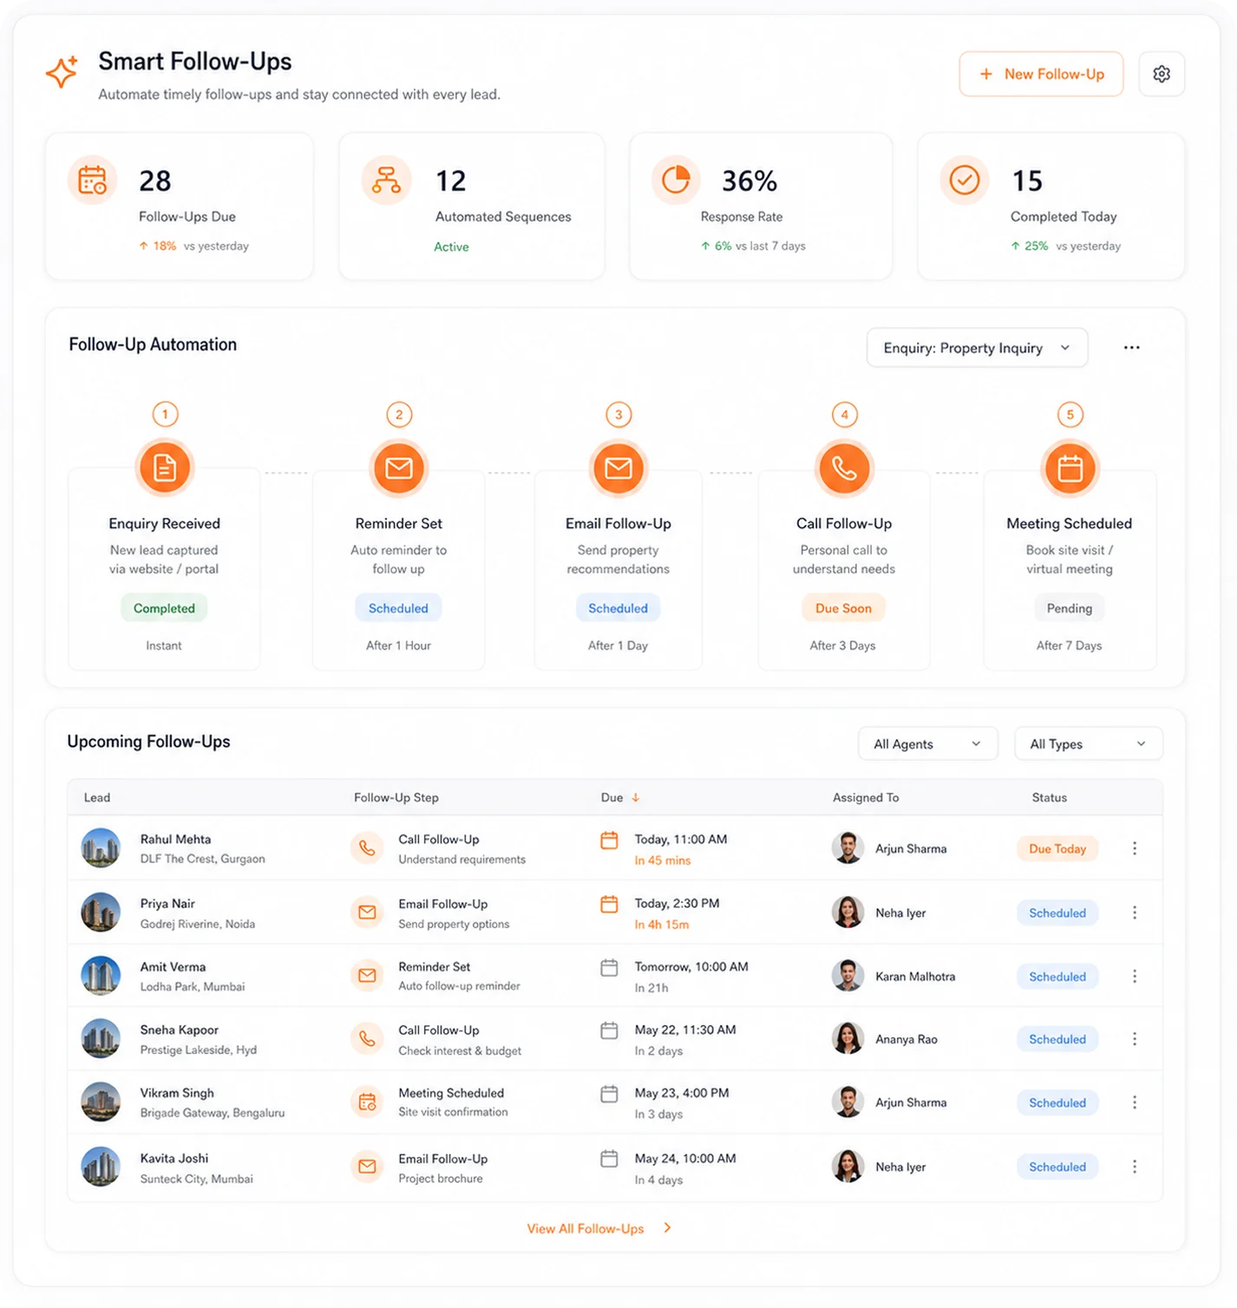Click the Smart Follow-Ups sparkle logo icon
The width and height of the screenshot is (1237, 1308).
tap(62, 71)
